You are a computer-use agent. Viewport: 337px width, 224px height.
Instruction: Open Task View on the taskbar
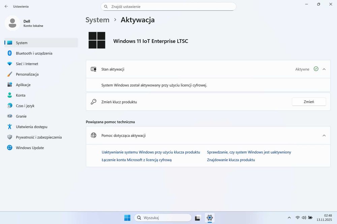click(x=198, y=218)
